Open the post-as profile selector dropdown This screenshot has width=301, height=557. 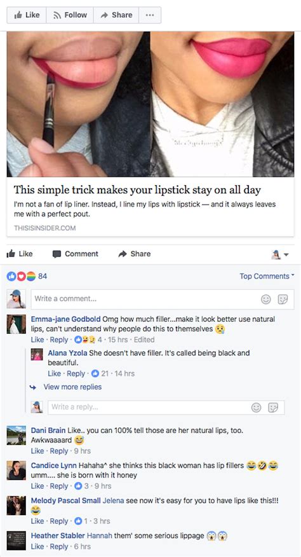tap(280, 254)
